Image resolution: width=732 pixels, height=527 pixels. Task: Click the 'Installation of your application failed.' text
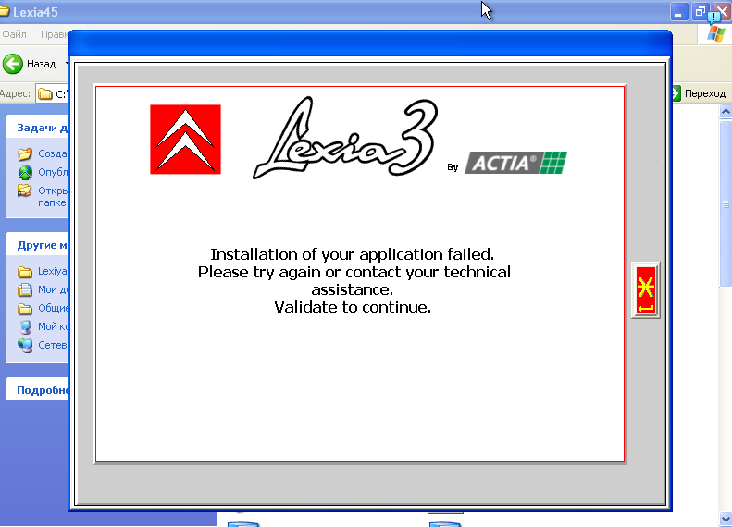[352, 254]
